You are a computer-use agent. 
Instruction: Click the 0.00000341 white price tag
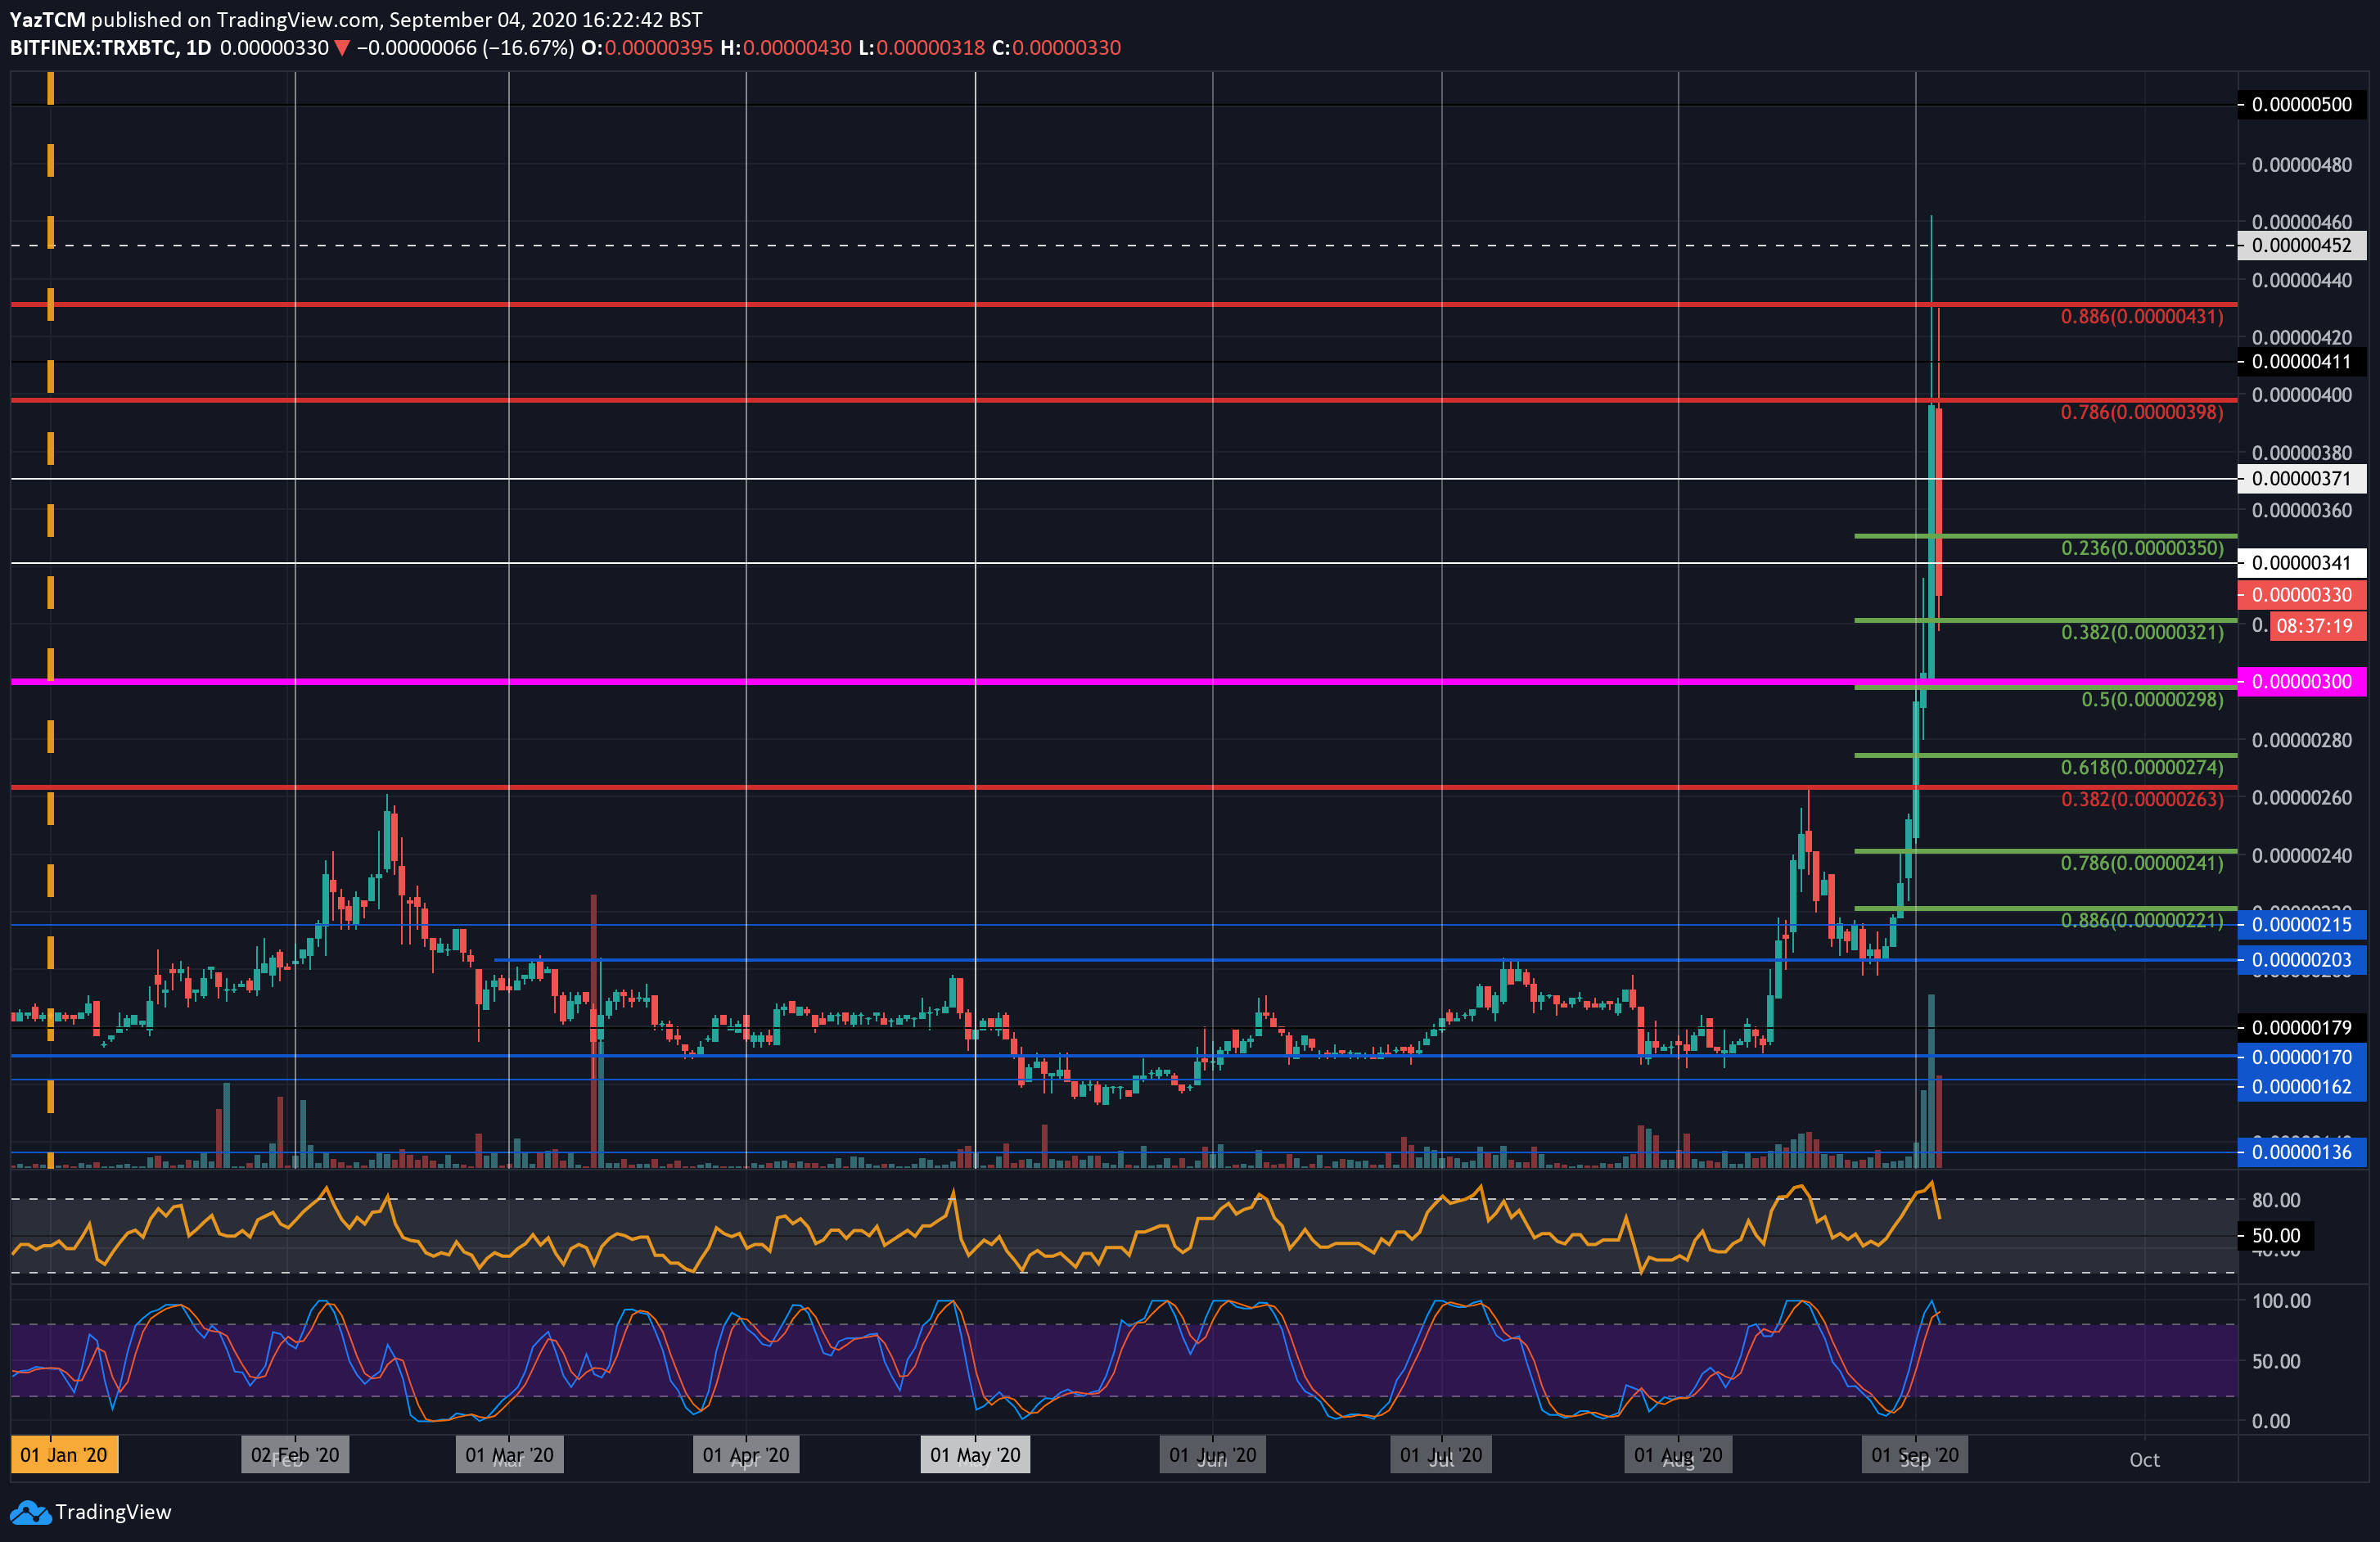(x=2301, y=563)
